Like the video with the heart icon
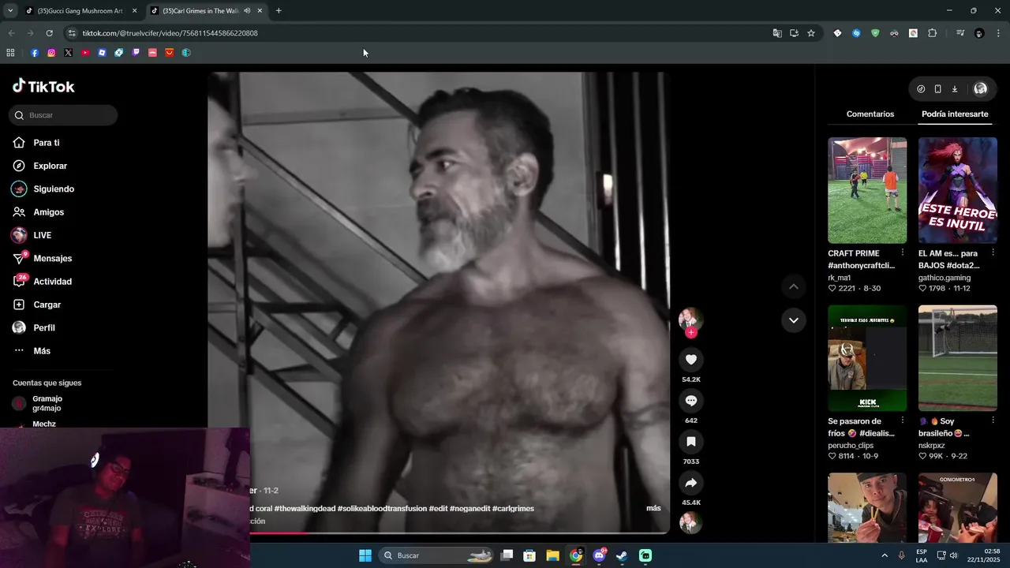1010x568 pixels. [691, 360]
